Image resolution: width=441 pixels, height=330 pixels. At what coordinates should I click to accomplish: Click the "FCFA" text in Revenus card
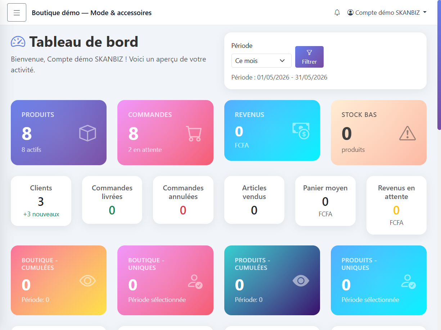pos(242,145)
